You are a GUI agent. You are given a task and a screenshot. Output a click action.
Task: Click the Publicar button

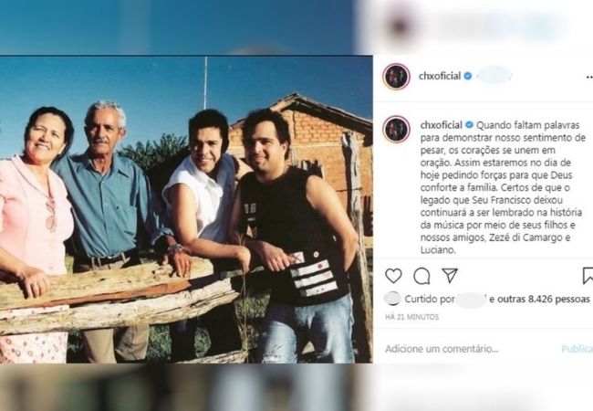tap(577, 349)
